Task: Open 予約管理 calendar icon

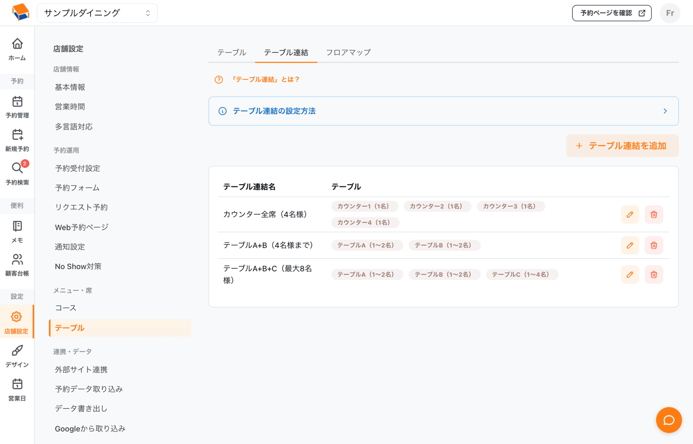Action: pyautogui.click(x=17, y=101)
